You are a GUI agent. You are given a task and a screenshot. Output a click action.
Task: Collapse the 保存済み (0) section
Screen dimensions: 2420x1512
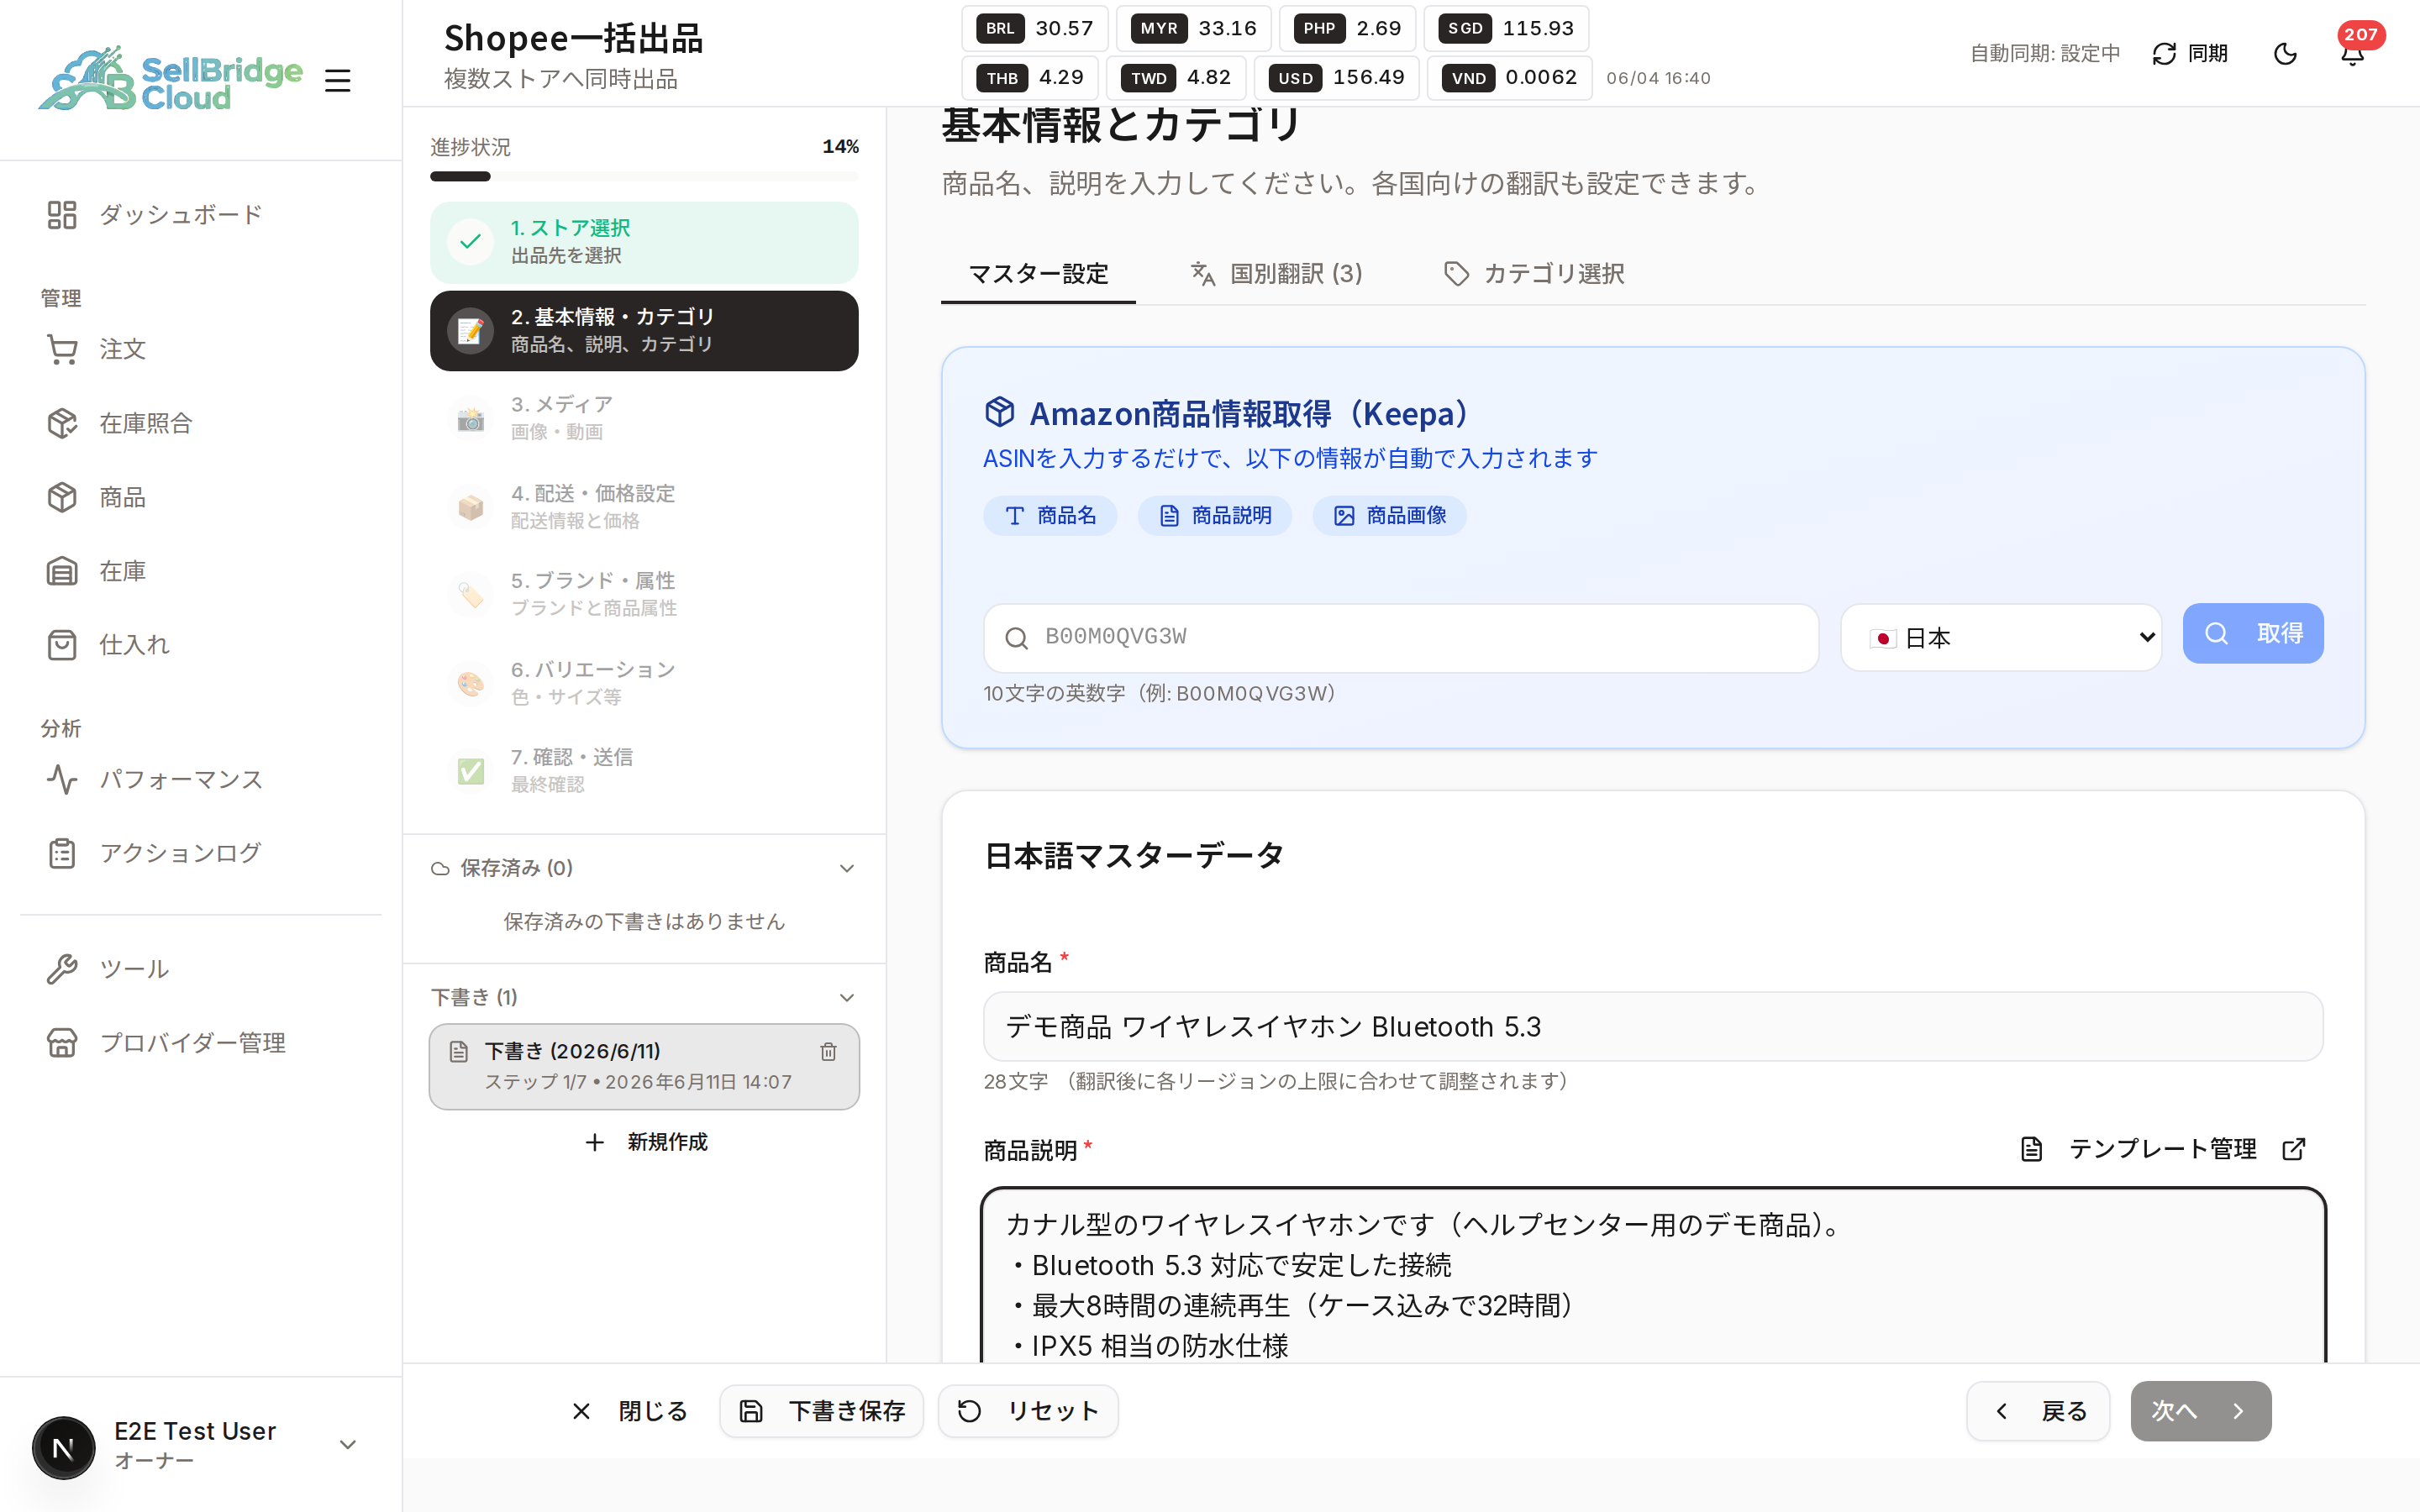(x=644, y=868)
